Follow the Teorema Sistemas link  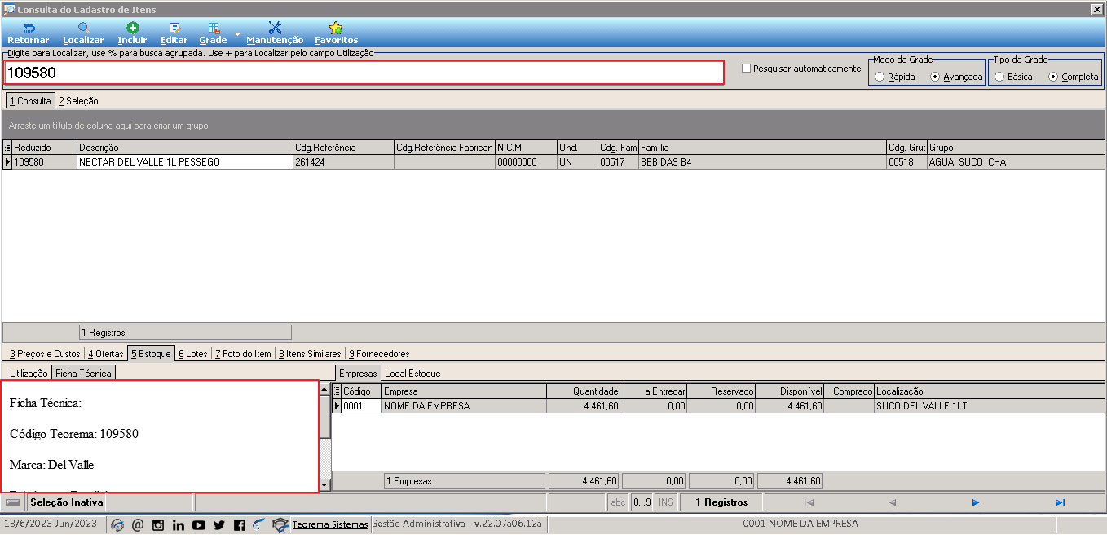pos(330,524)
